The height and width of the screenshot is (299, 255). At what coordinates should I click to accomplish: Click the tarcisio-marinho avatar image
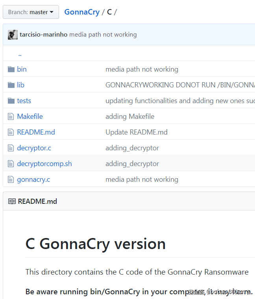point(13,35)
